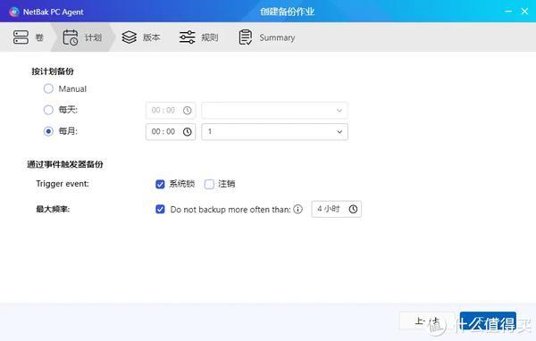Toggle Do not backup more often than checkbox
This screenshot has width=536, height=341.
(x=160, y=209)
